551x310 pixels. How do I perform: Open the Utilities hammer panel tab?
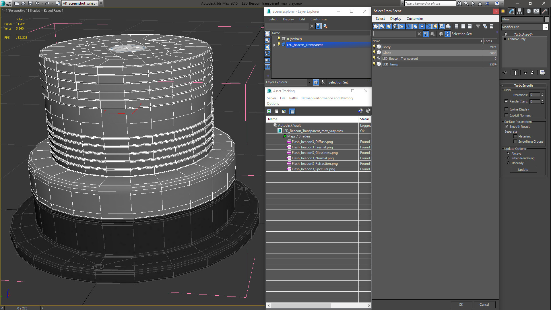544,11
